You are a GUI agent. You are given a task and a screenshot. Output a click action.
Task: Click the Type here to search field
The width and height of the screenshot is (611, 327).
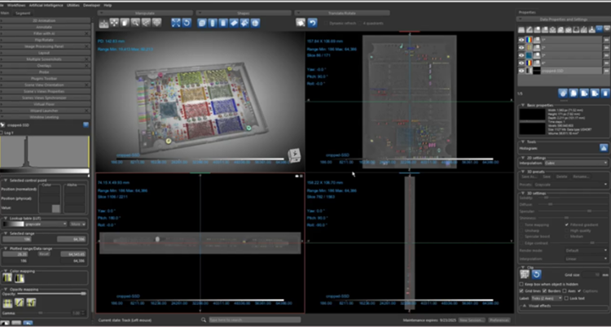click(x=254, y=320)
